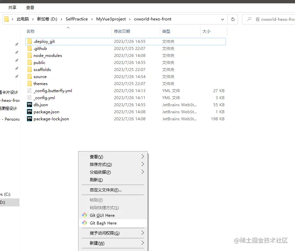Click the .github folder icon
Viewport: 295px width, 251px height.
click(x=29, y=49)
